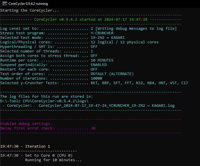Click the 'Hyperthreading / SMT is:' label
Viewport: 200px width, 166px height.
(27, 47)
